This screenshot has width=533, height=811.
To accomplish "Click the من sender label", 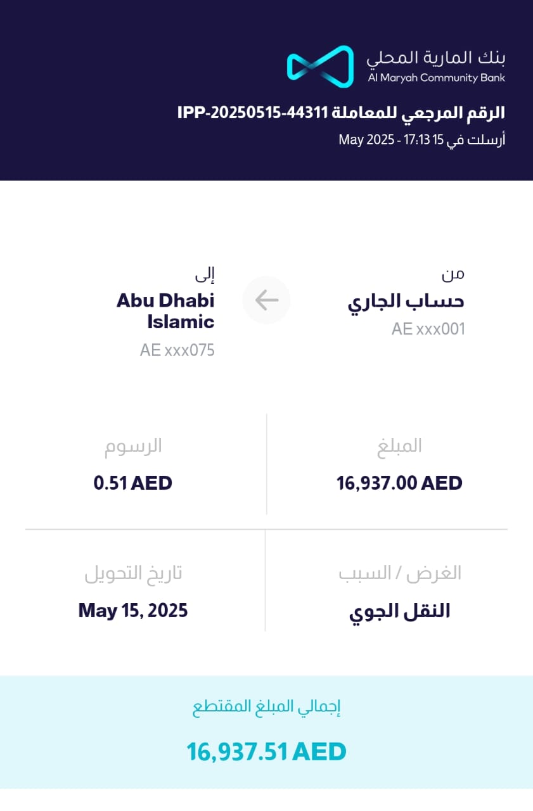I will click(x=453, y=274).
